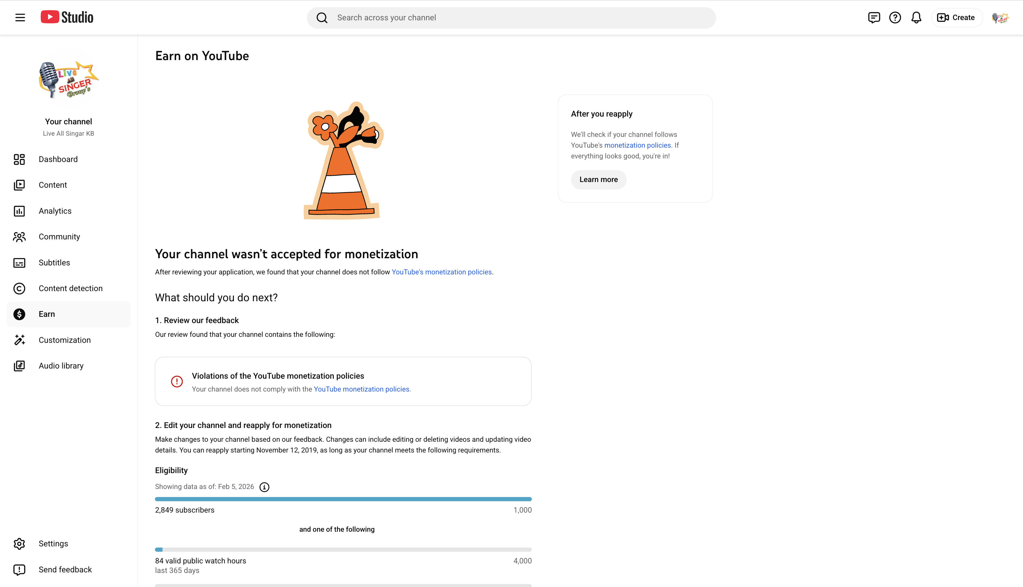Click the Live Singer channel profile picture
Screen dimensions: 1023x587
point(68,80)
